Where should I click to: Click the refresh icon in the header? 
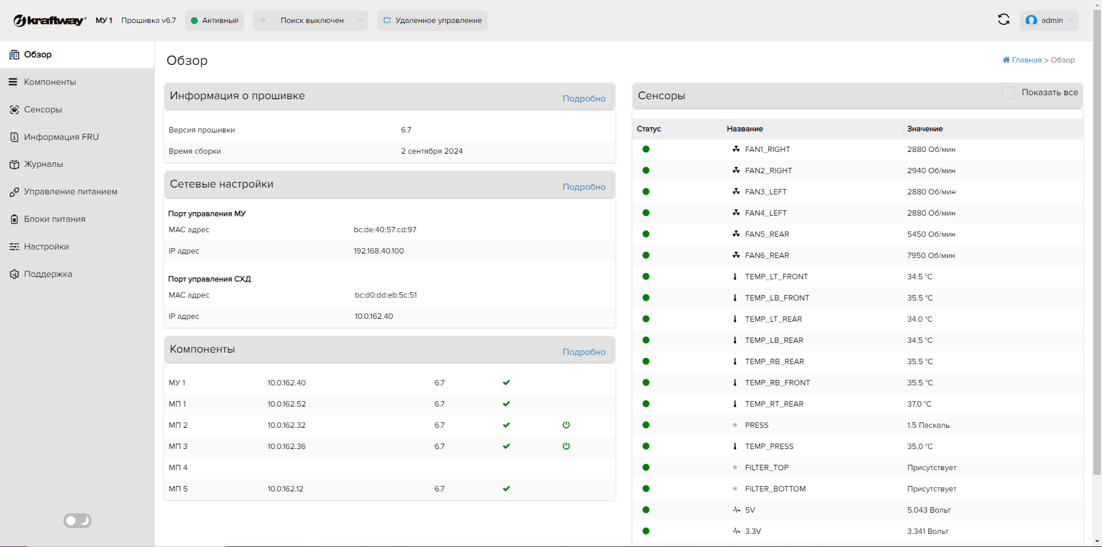click(x=1003, y=19)
